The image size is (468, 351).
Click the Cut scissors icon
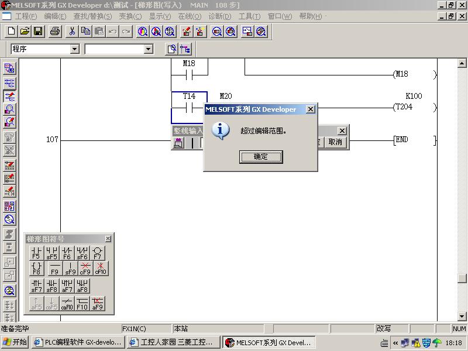point(72,31)
